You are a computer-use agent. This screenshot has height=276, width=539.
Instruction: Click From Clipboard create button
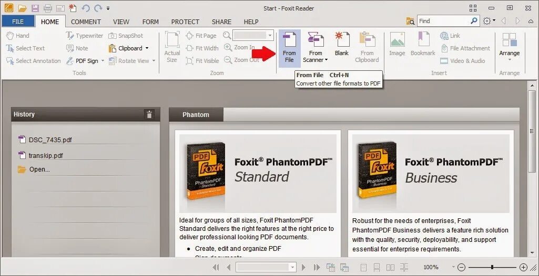pyautogui.click(x=367, y=48)
